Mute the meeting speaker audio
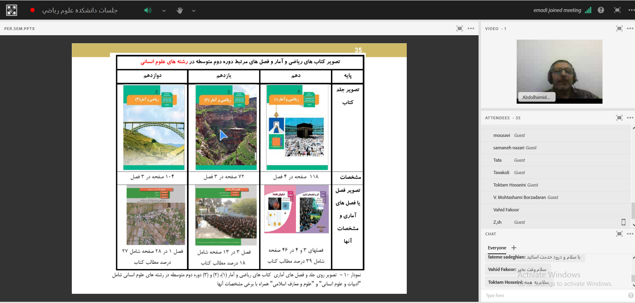 click(148, 10)
